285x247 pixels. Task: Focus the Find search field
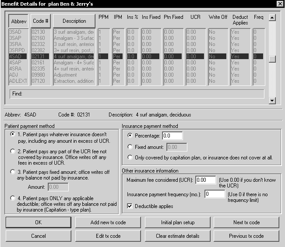pos(137,94)
